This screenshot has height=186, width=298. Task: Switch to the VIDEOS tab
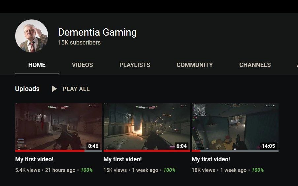point(82,65)
